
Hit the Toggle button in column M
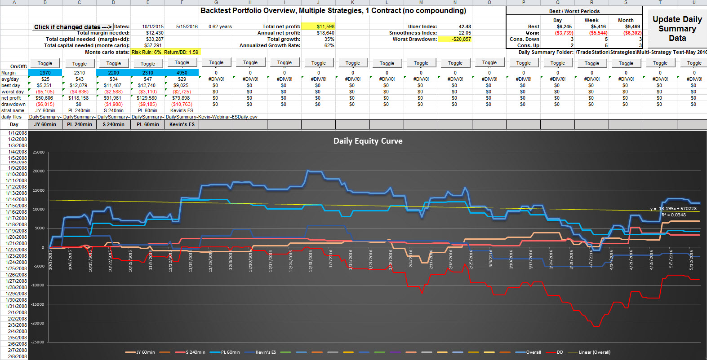tap(421, 63)
